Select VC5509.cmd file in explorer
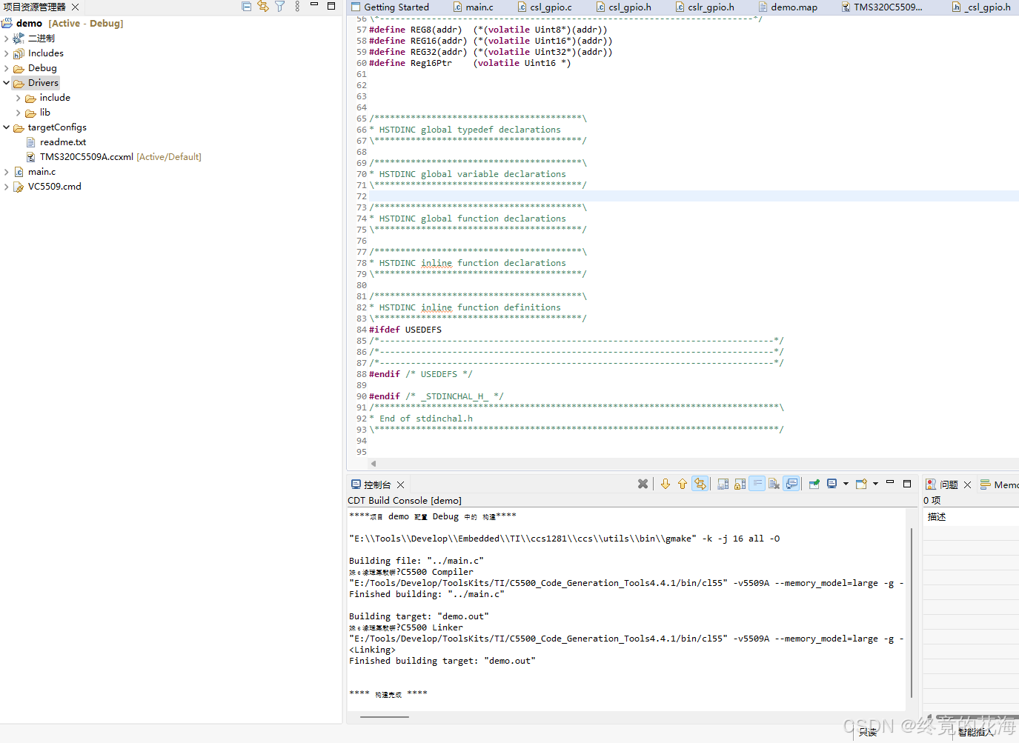Viewport: 1019px width, 743px height. tap(55, 187)
